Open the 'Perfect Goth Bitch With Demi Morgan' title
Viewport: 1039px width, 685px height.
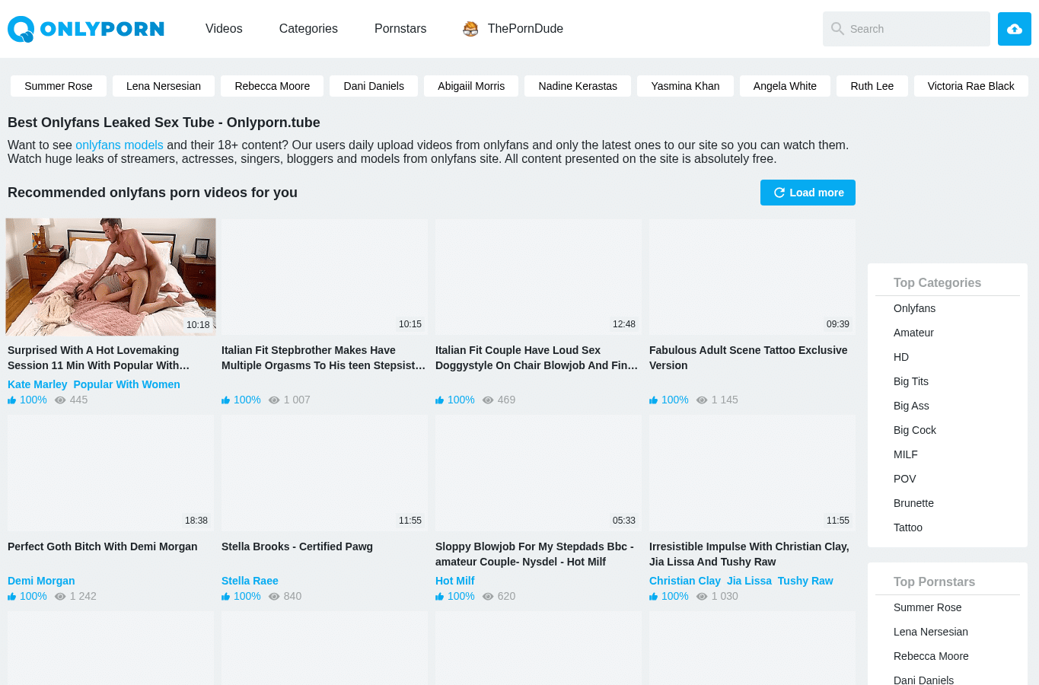[103, 546]
